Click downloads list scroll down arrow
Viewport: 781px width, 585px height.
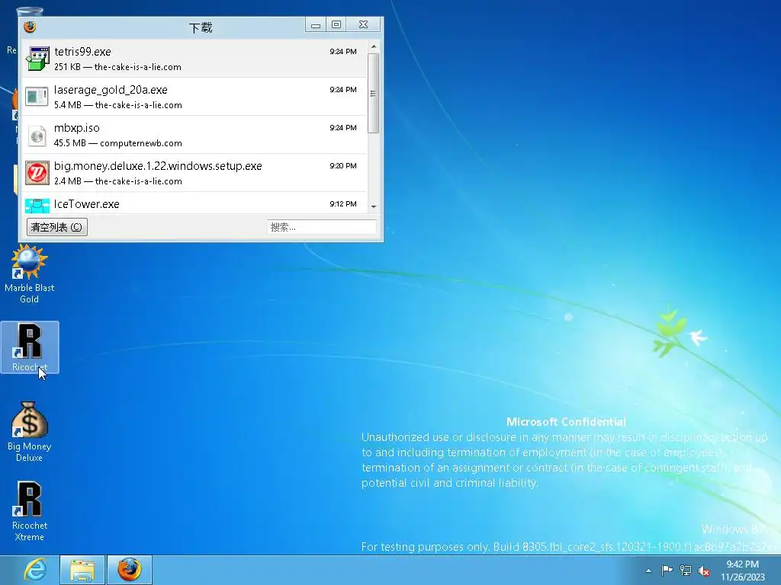point(374,206)
